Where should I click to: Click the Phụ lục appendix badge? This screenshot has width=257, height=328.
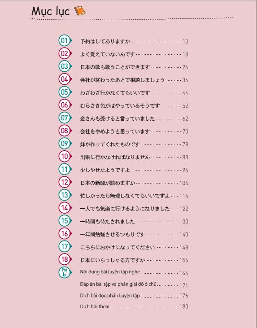65,272
